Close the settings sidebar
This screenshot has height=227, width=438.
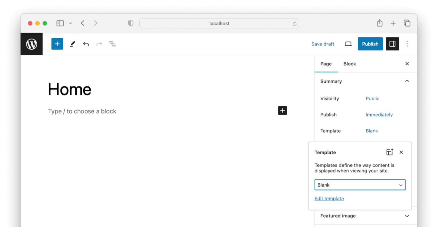[x=407, y=64]
